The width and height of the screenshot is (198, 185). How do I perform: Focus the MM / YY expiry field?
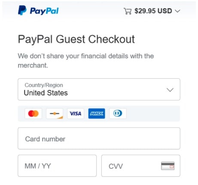point(57,166)
